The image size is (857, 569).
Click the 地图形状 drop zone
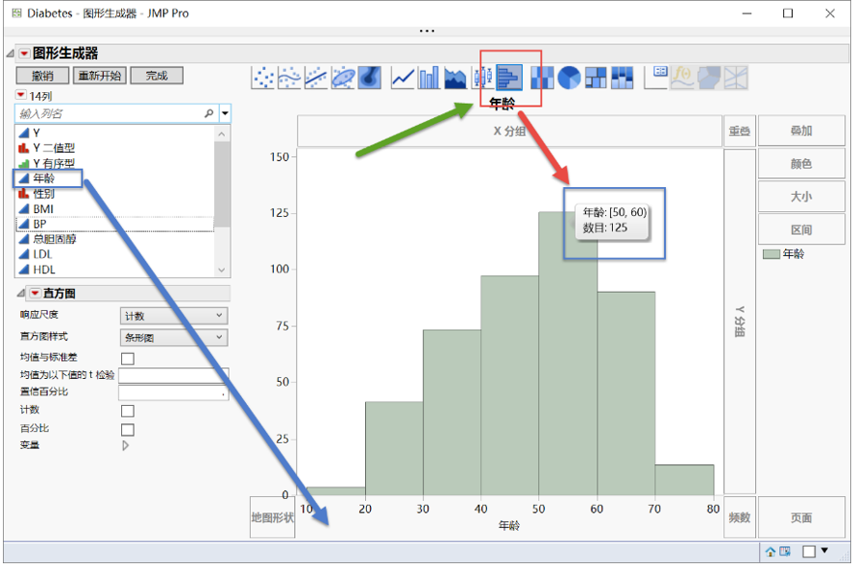tap(272, 517)
